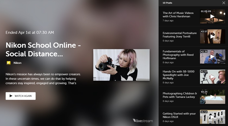Screen dimensions: 228x126
Task: Open the Nikon account name link
Action: coord(17,63)
